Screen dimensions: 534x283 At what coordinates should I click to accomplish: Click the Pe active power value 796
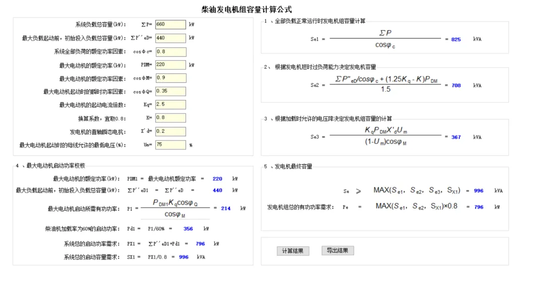coord(479,207)
